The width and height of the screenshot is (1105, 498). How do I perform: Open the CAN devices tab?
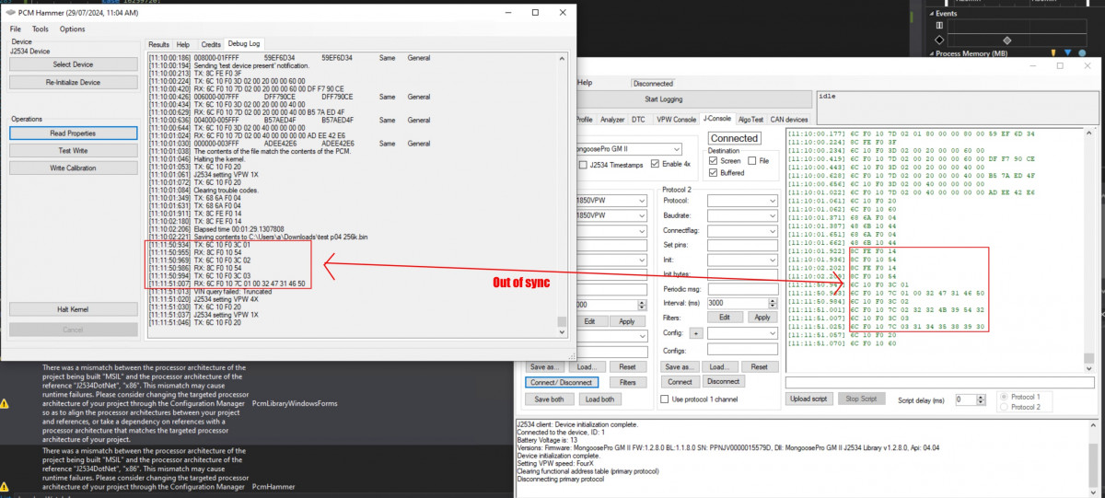click(788, 120)
